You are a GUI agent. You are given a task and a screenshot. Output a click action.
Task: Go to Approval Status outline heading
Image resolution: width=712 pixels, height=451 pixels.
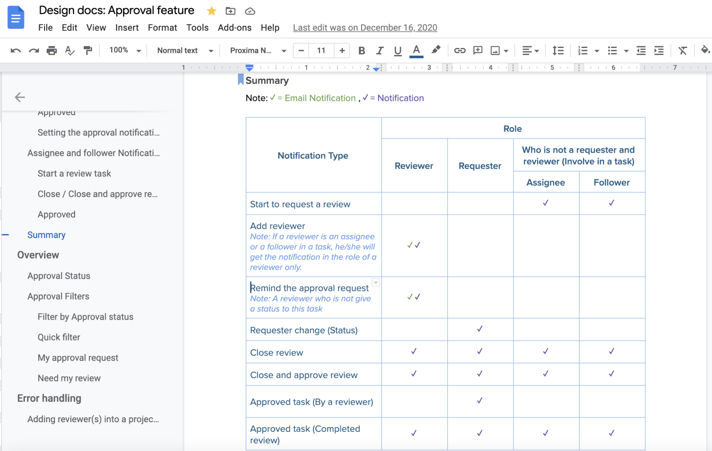[x=59, y=276]
